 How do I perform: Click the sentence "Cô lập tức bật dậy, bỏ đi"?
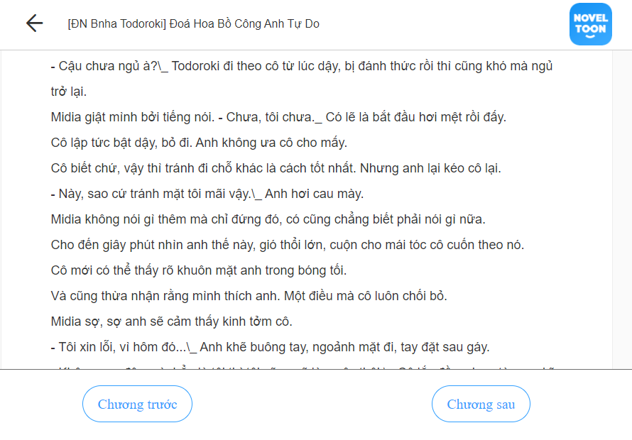click(x=121, y=143)
